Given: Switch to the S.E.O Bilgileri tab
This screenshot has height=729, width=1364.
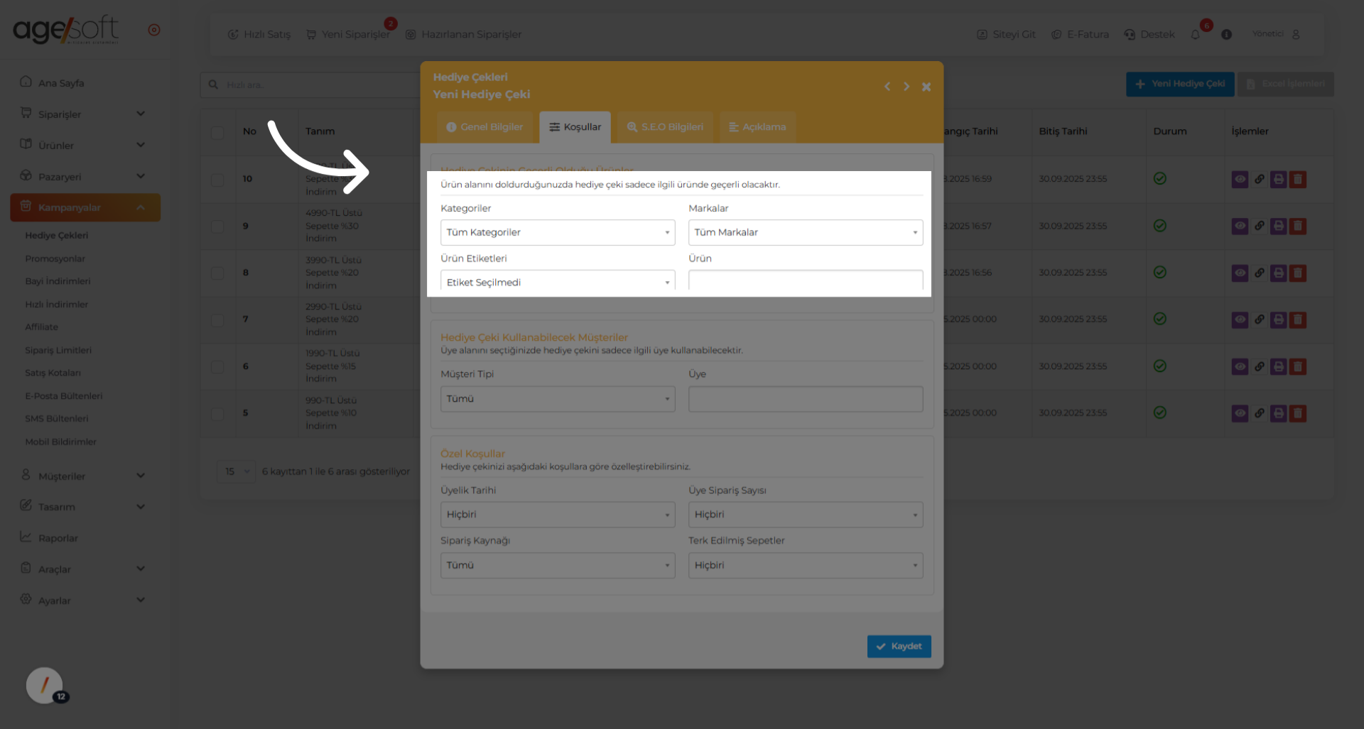Looking at the screenshot, I should 665,127.
